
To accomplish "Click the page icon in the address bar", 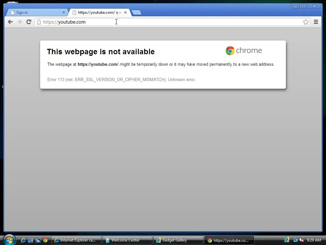I will coord(39,22).
